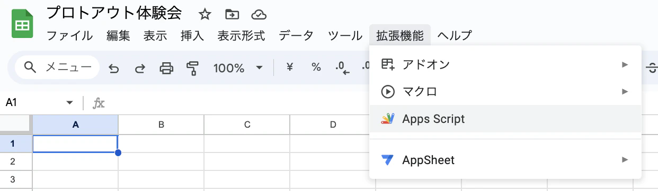This screenshot has height=191, width=658.
Task: Choose アドオン menu entry
Action: (505, 64)
